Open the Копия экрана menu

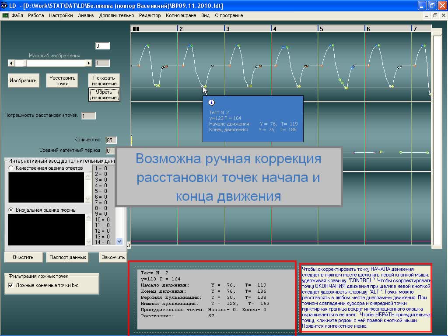181,15
